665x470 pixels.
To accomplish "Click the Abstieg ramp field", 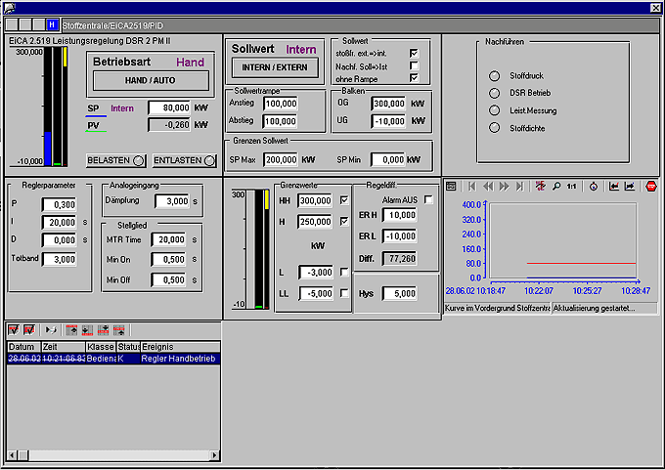I will click(281, 121).
